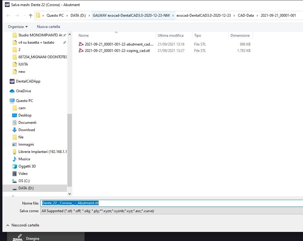This screenshot has height=241, width=303.
Task: Select the GALWAY exocad folder breadcrumb
Action: coord(131,15)
